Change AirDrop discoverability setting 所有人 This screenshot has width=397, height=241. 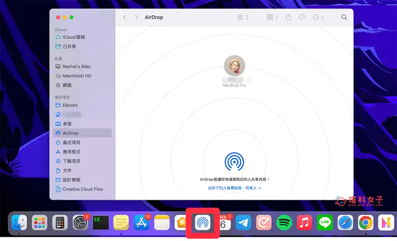(234, 188)
